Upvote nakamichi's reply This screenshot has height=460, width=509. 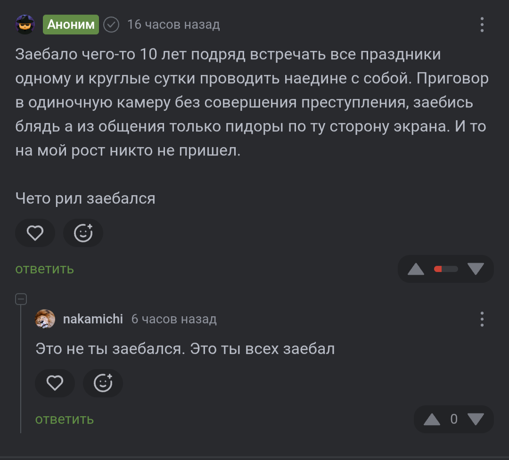click(432, 419)
